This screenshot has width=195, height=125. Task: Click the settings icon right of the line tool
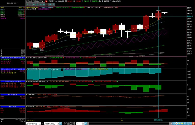point(188,123)
